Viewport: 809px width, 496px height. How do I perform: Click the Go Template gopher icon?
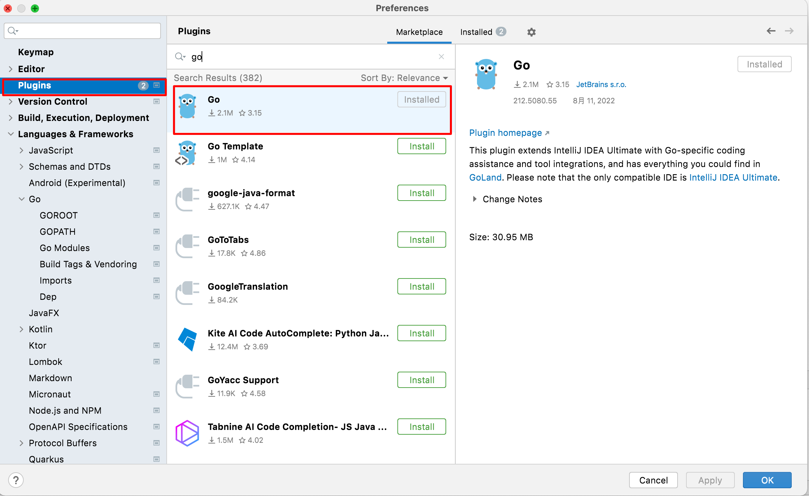[x=186, y=153]
